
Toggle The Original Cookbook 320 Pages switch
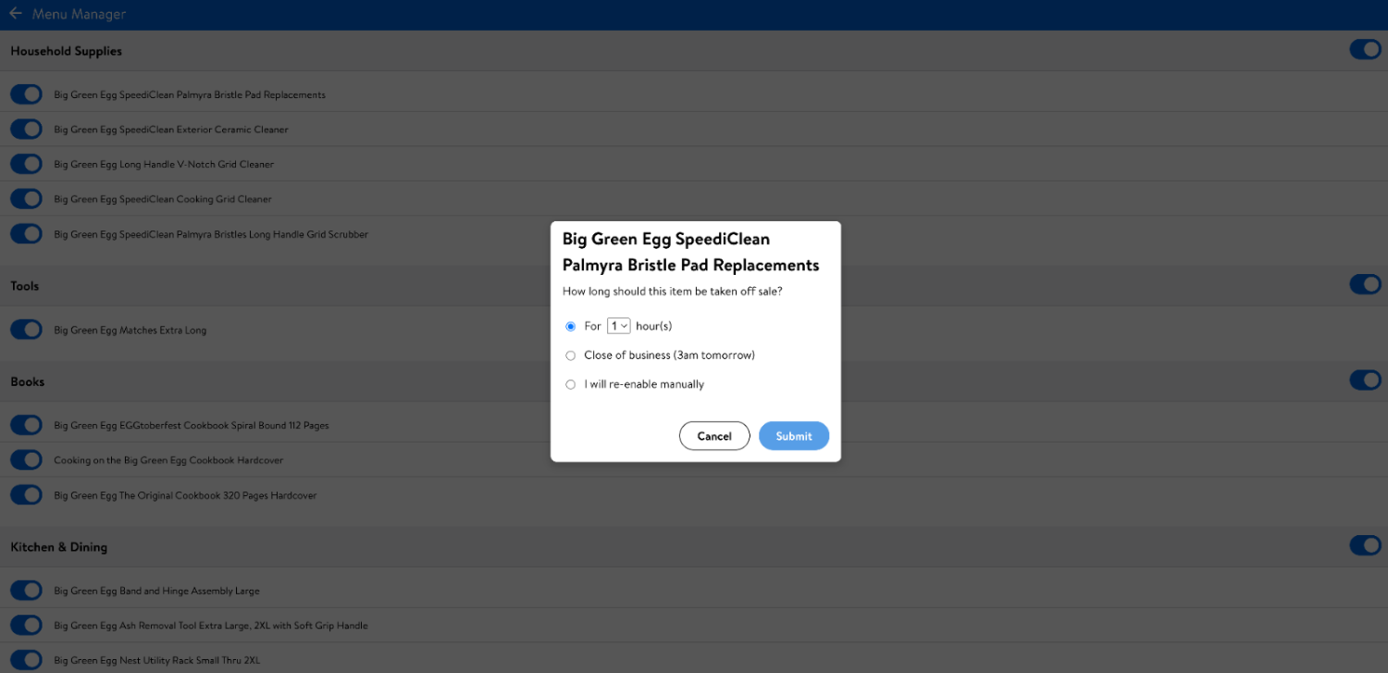coord(27,495)
